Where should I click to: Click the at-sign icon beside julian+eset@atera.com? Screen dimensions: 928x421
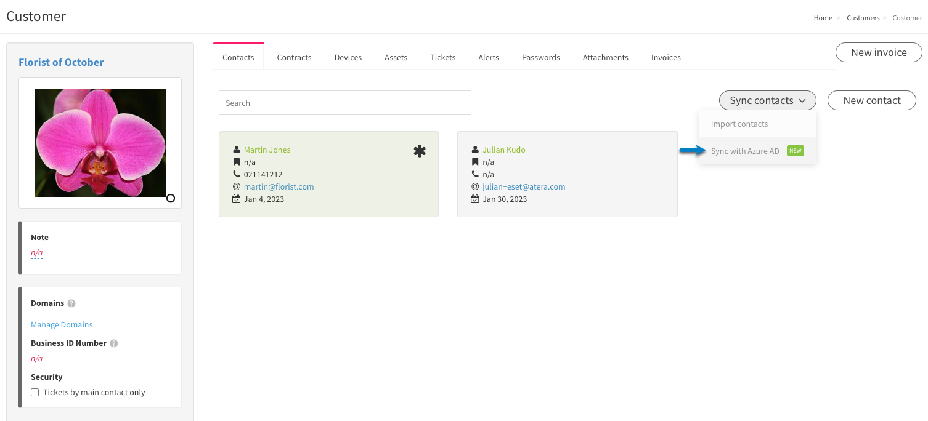point(475,186)
